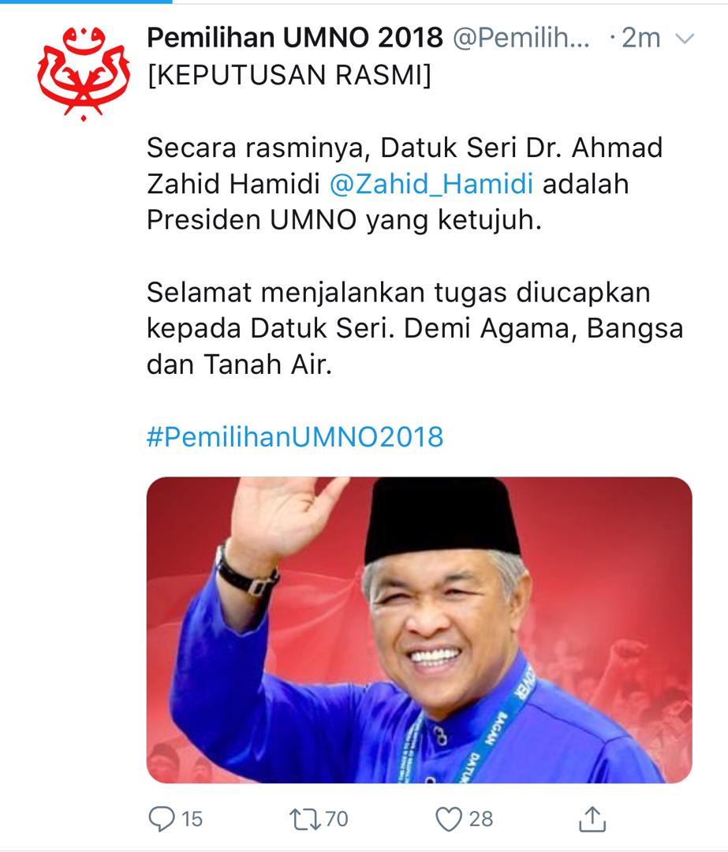Click the reply count 15
The image size is (728, 852).
(x=192, y=819)
